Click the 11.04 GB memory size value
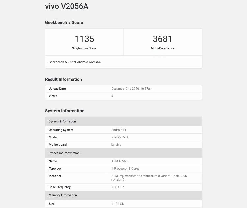The height and width of the screenshot is (208, 247). click(x=118, y=204)
